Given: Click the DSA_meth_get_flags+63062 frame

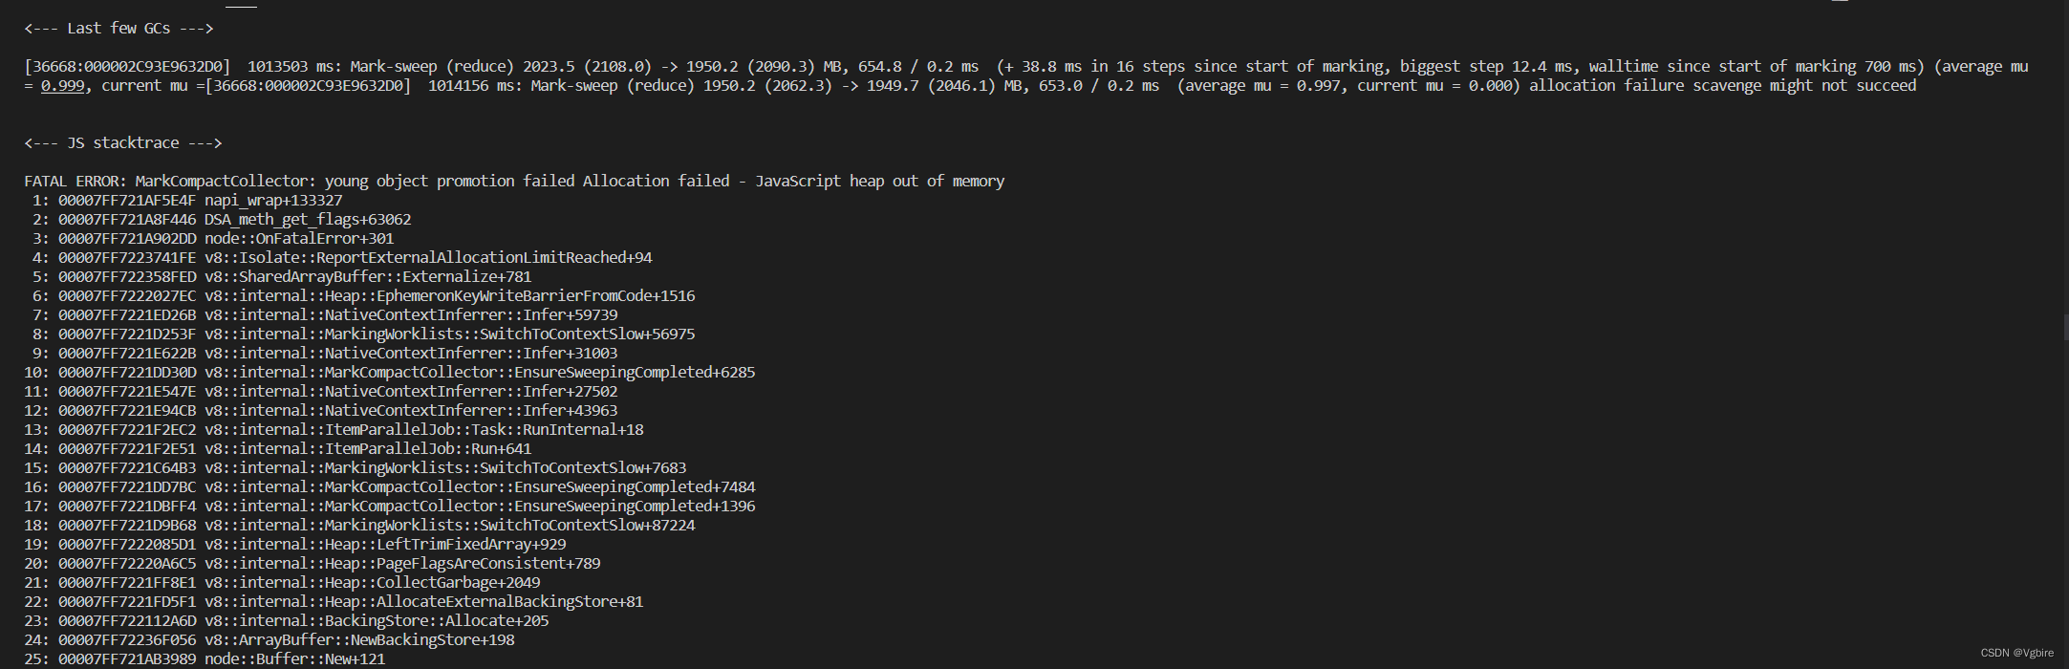Looking at the screenshot, I should click(307, 220).
